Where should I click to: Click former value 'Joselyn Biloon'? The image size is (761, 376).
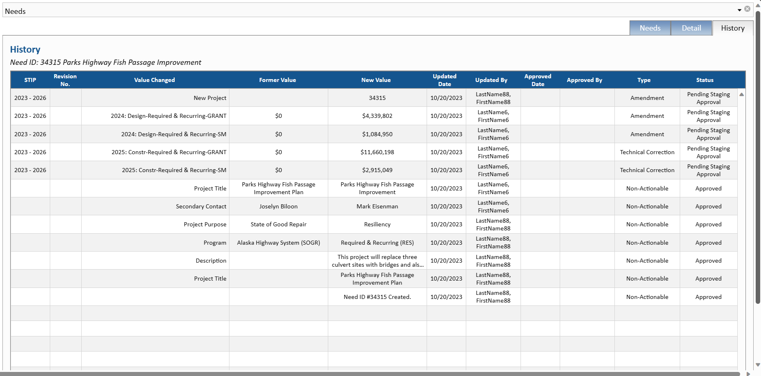pos(278,206)
